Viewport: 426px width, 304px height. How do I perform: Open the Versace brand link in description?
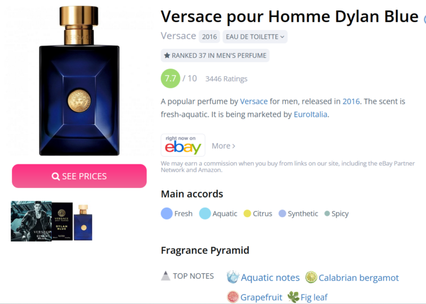point(254,101)
